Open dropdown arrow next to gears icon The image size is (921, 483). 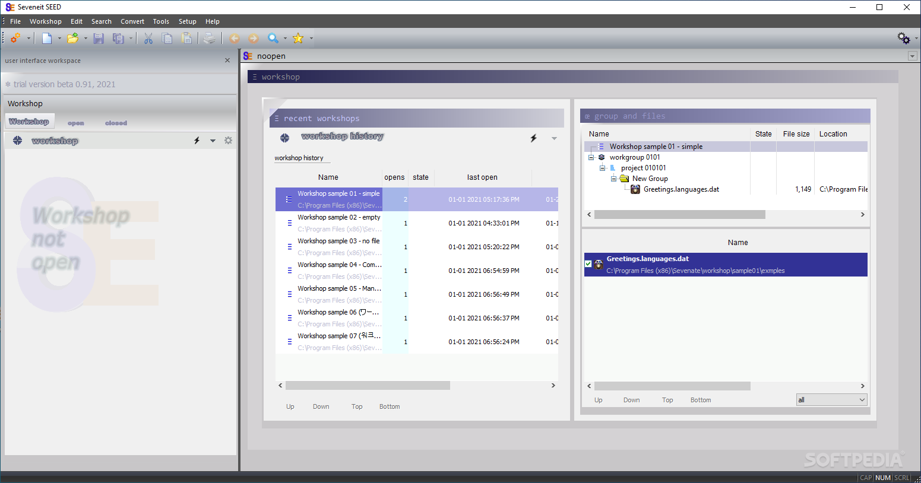[x=29, y=39]
